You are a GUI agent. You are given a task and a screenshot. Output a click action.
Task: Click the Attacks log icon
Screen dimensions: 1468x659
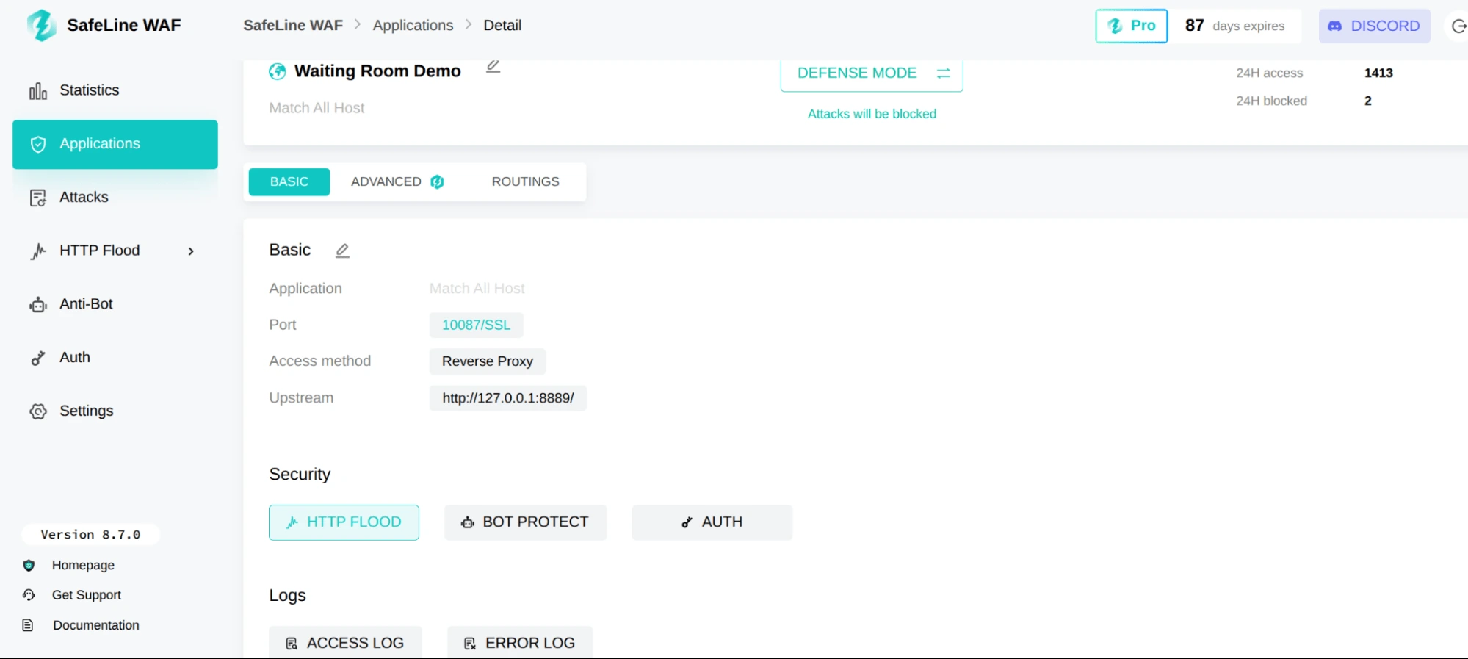38,198
